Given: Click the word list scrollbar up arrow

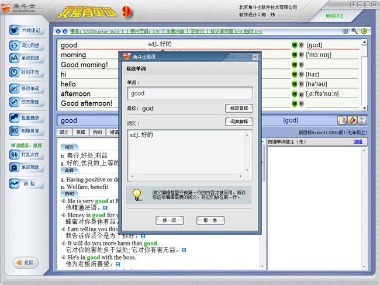Looking at the screenshot, I should pos(364,43).
